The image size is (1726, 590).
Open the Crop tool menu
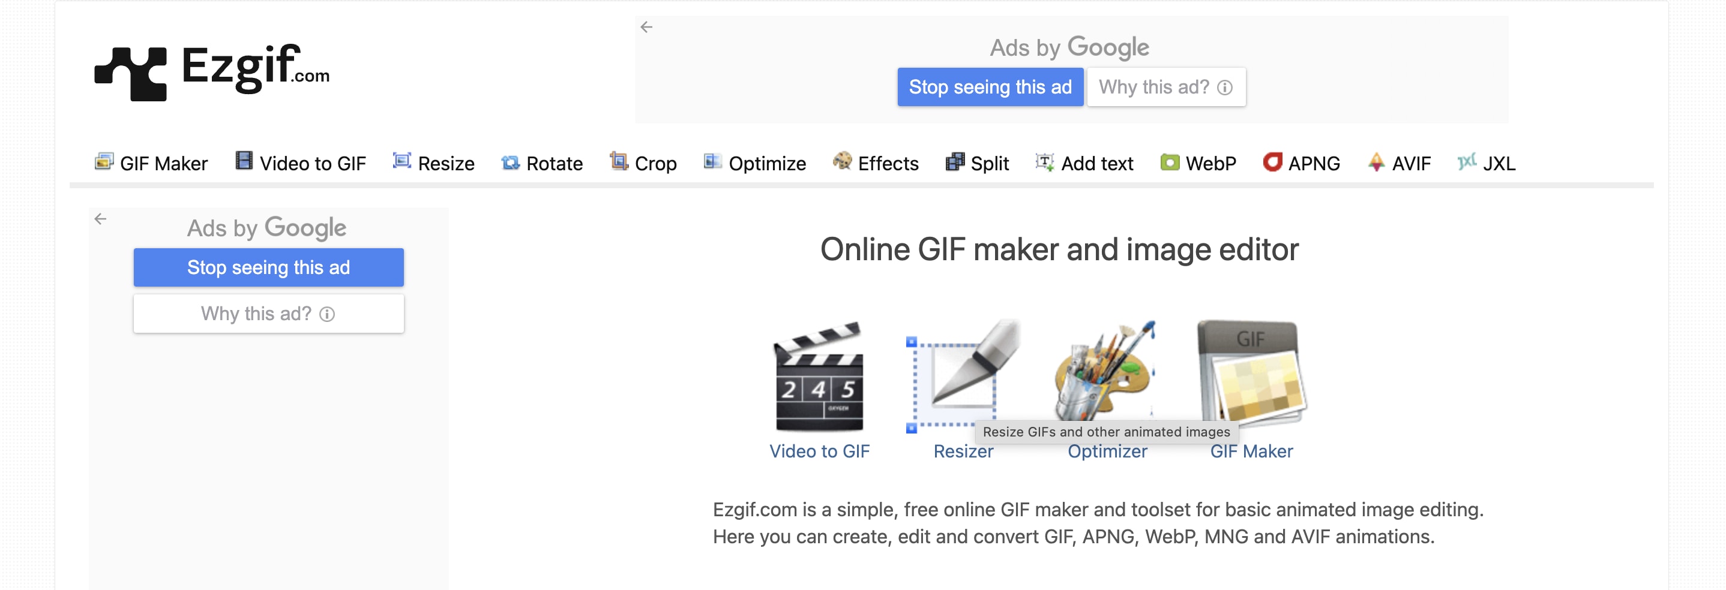click(643, 164)
